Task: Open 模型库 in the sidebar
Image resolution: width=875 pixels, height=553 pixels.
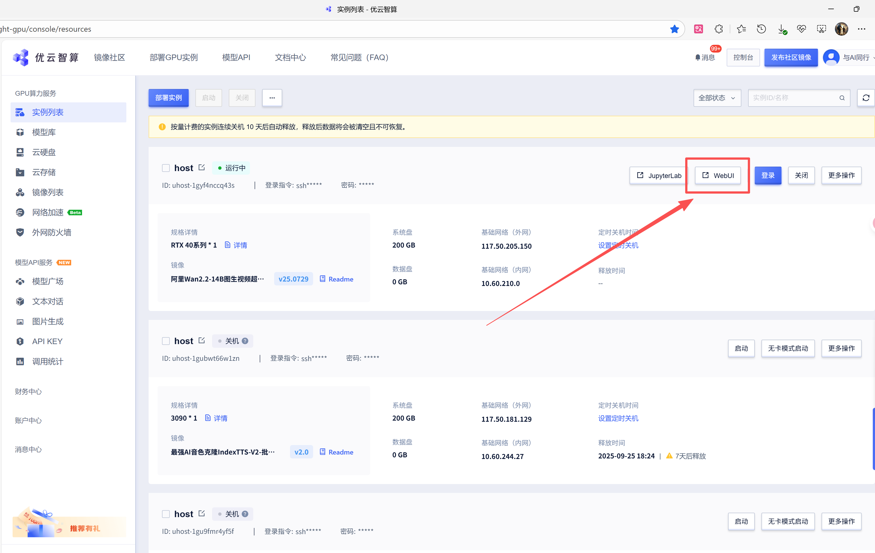Action: coord(44,132)
